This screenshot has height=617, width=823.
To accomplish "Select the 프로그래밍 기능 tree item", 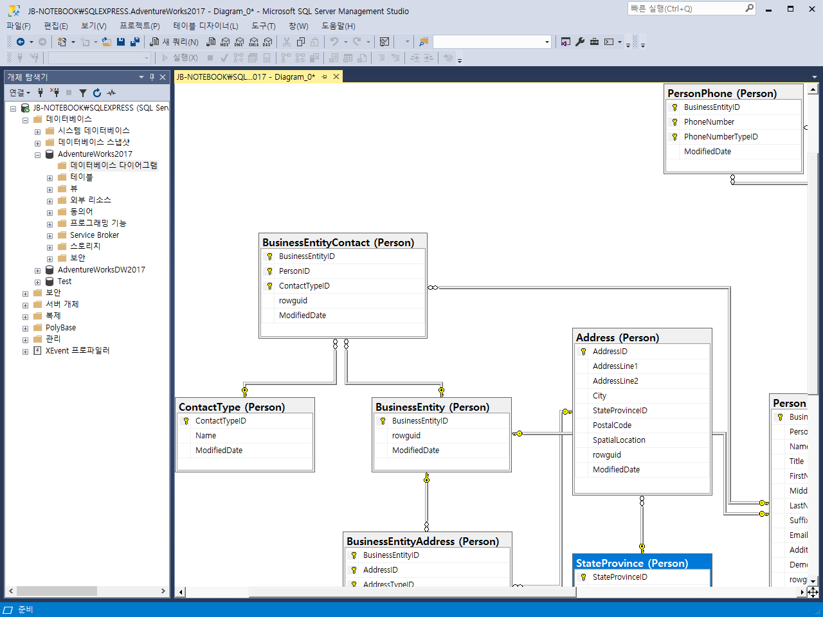I will [98, 223].
